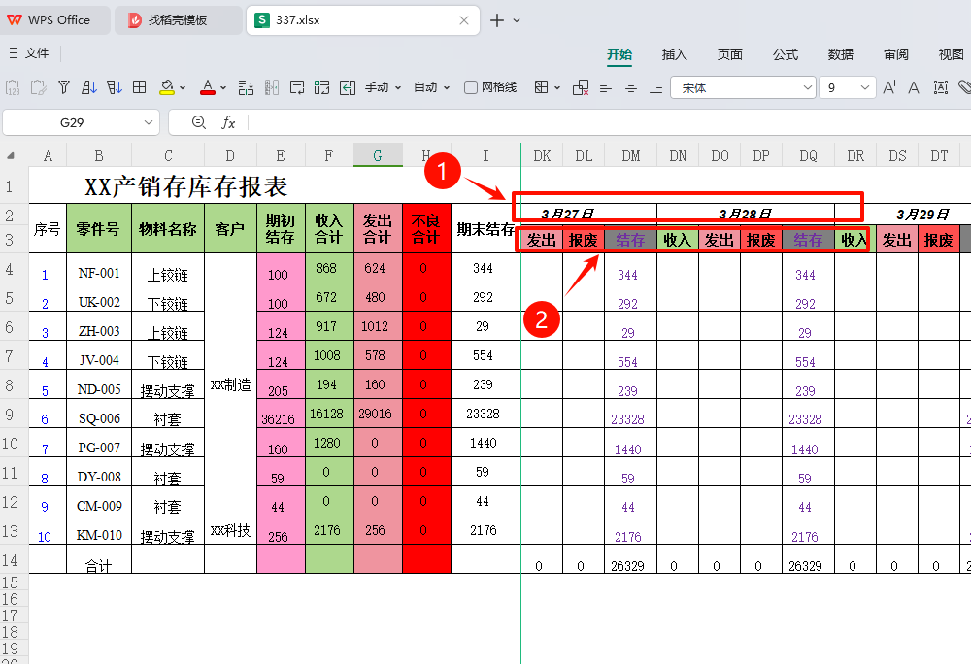Click the greyed column-split icon
This screenshot has width=971, height=664.
[271, 88]
